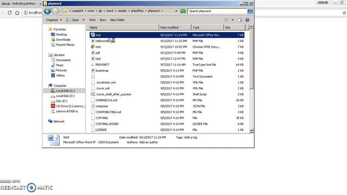Select the composer JSON file

tap(167, 106)
